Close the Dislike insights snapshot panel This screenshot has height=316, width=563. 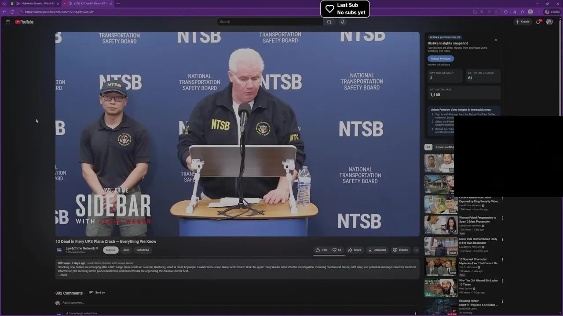[x=496, y=40]
